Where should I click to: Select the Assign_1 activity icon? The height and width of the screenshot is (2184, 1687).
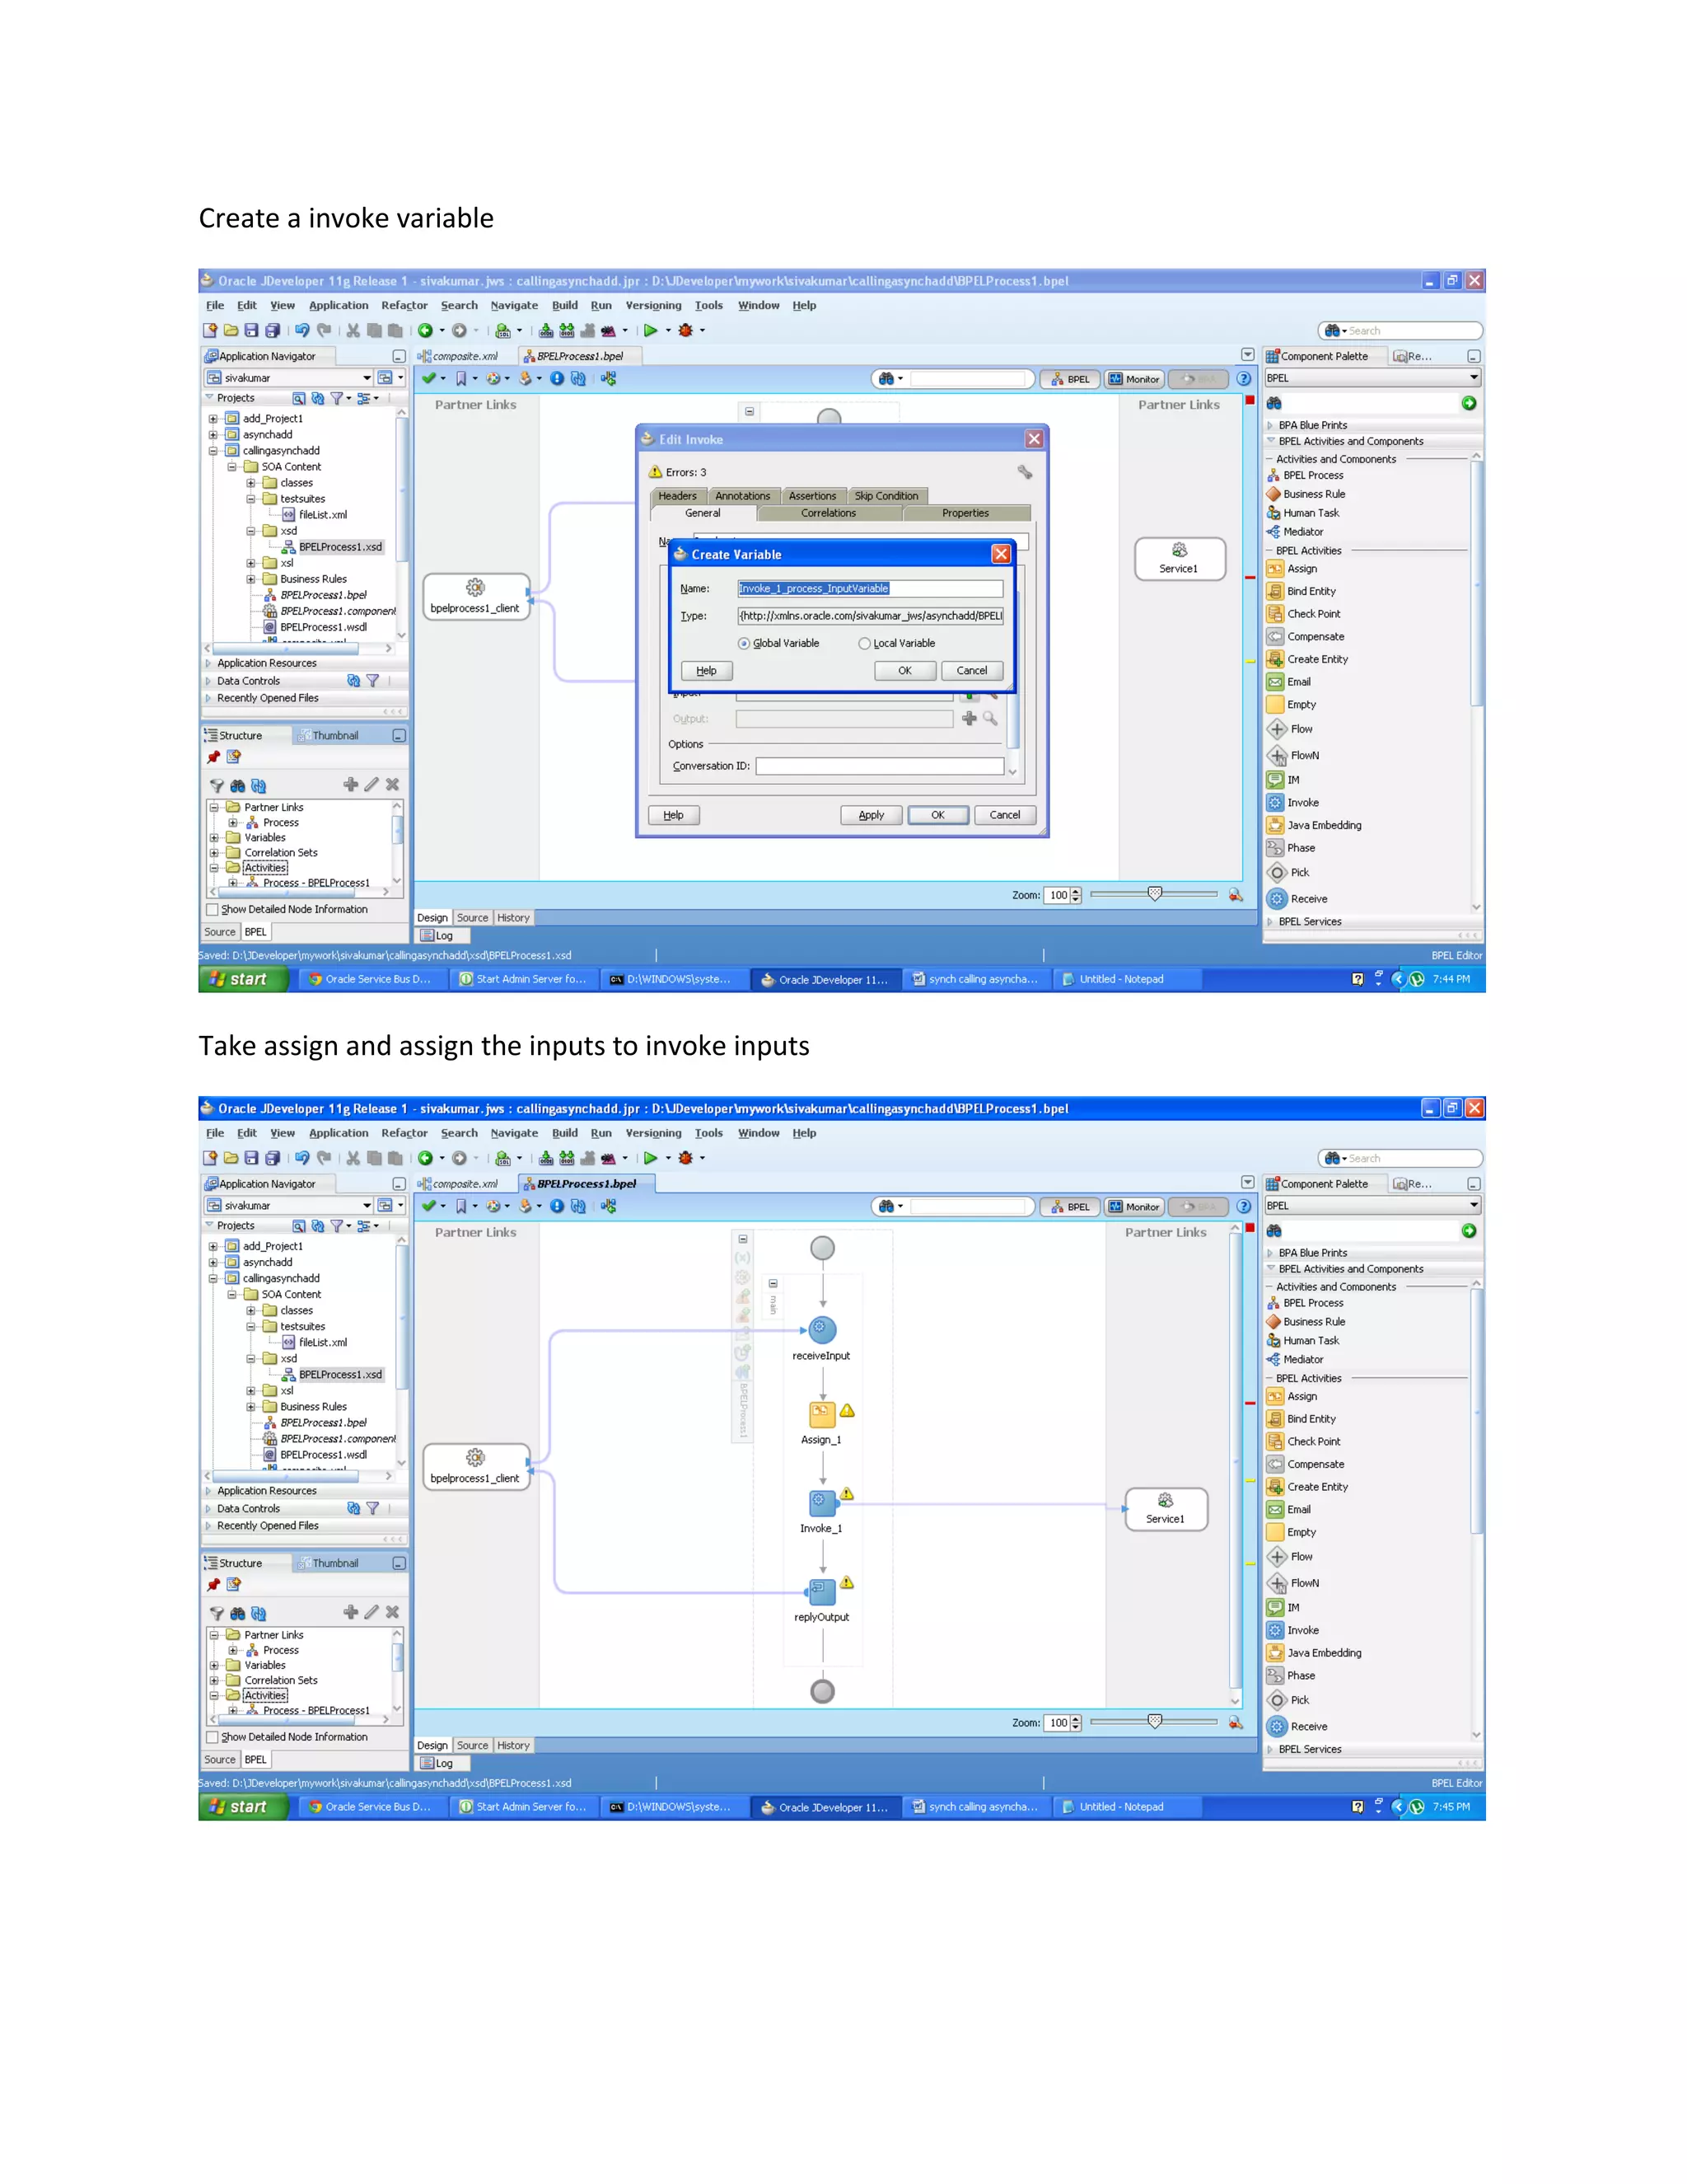(x=821, y=1414)
